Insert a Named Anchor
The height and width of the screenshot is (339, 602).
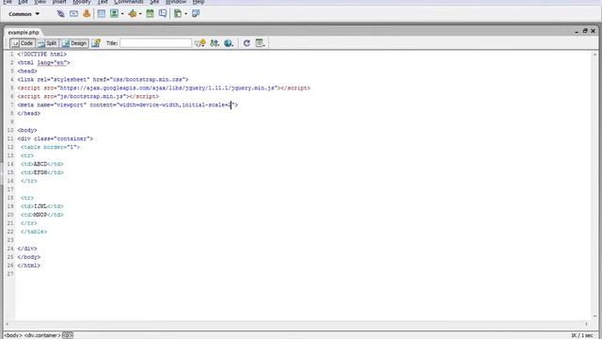[87, 14]
